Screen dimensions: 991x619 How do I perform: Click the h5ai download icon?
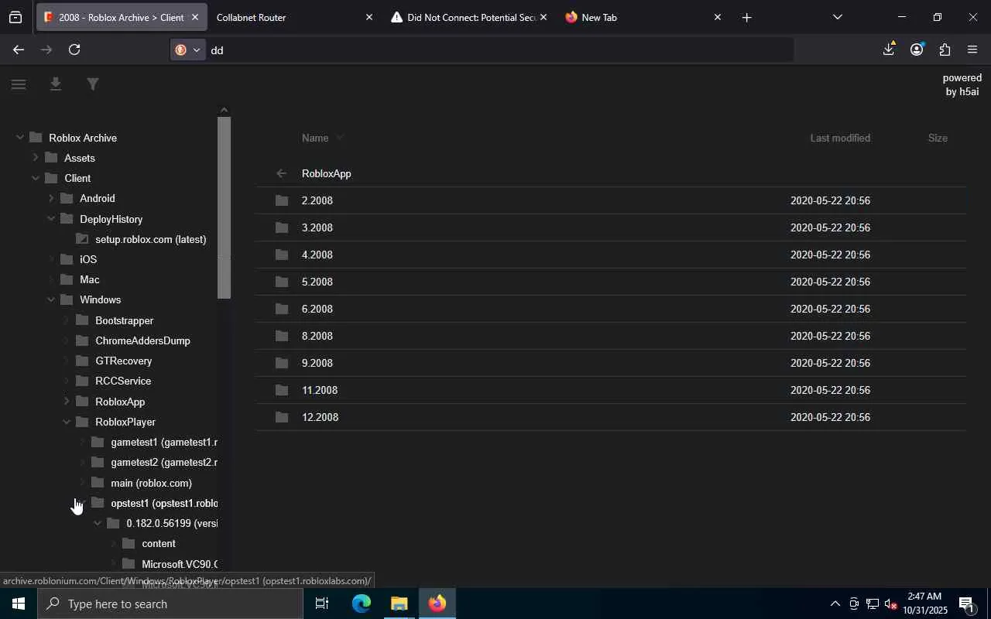click(55, 84)
